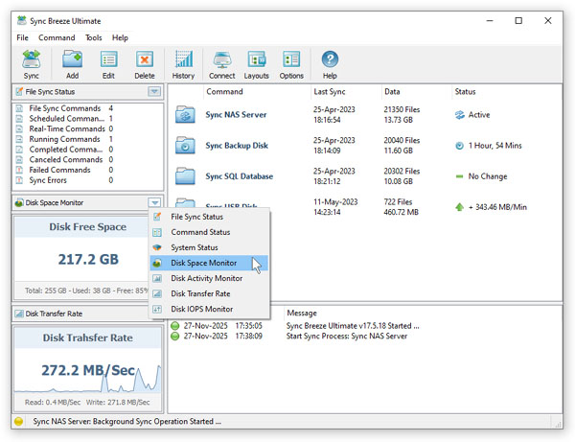Click the Delete command toolbar icon
The width and height of the screenshot is (575, 442).
145,59
